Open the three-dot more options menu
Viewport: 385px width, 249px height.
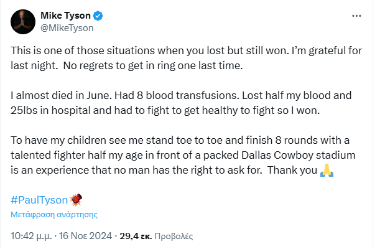(x=356, y=16)
